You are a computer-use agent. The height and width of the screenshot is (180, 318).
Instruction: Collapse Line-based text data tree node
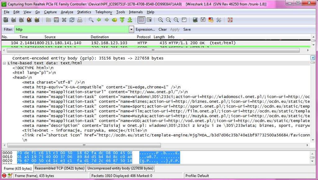coord(4,63)
